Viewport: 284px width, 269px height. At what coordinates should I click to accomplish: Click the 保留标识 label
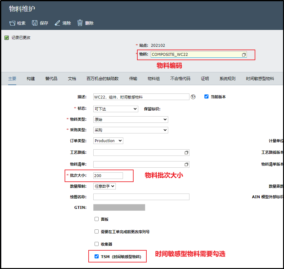pyautogui.click(x=152, y=109)
